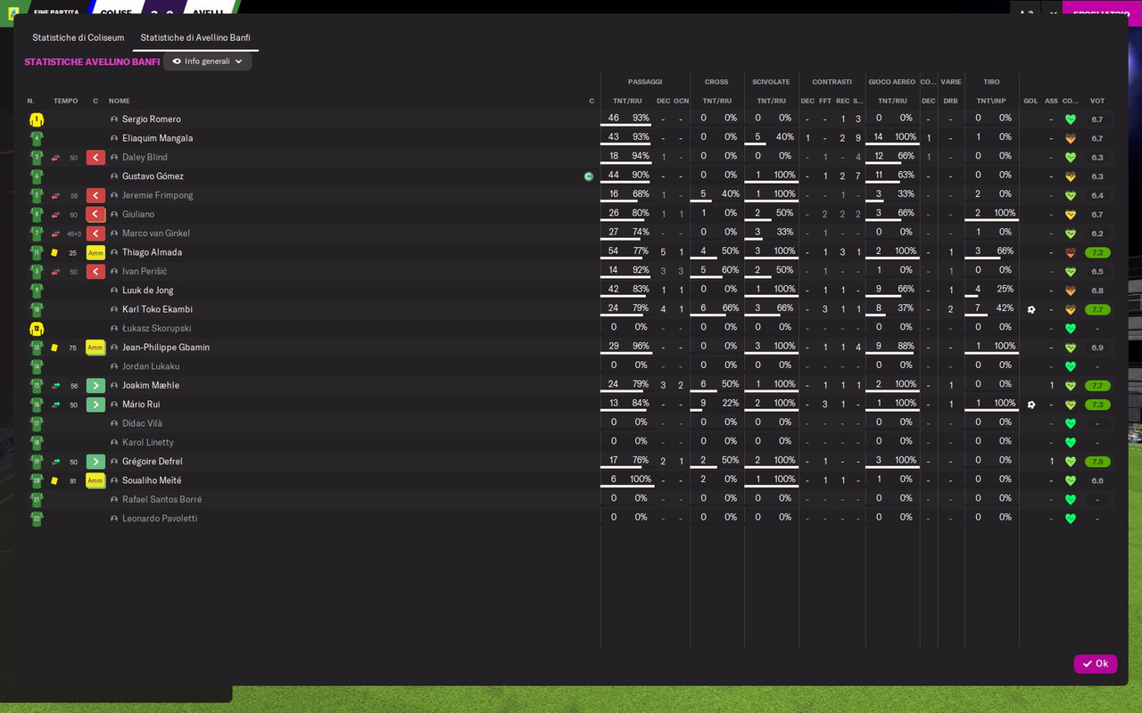This screenshot has width=1142, height=713.
Task: Sort by the TEMPO column header
Action: coord(66,101)
